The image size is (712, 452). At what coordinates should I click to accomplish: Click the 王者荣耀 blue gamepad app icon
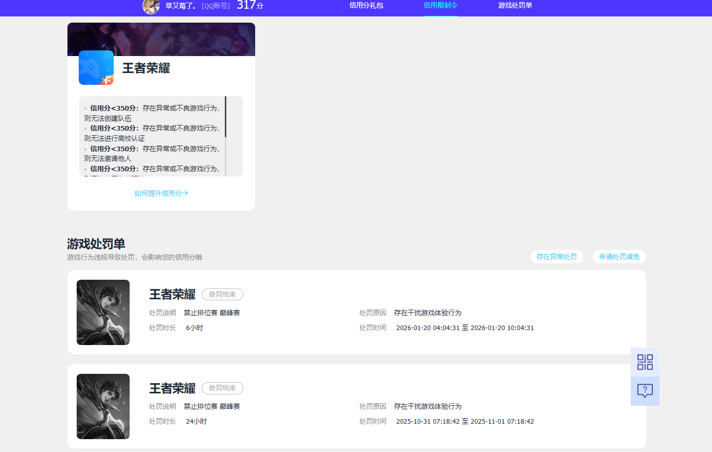tap(96, 67)
